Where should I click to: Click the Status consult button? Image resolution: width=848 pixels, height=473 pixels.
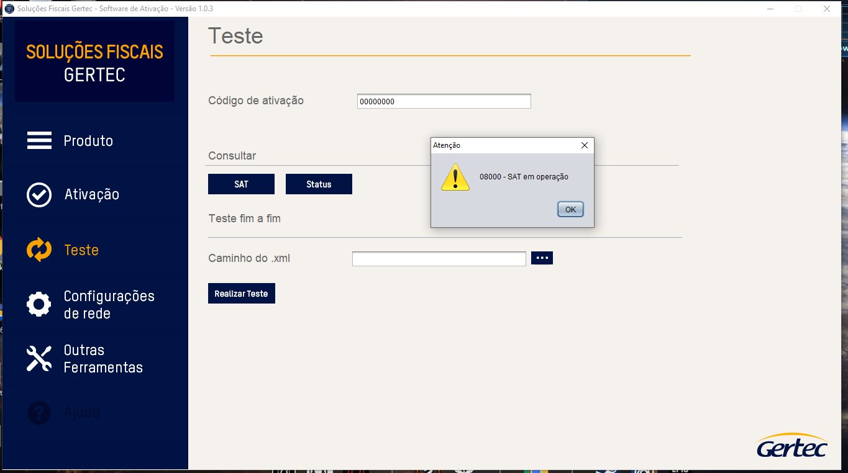pyautogui.click(x=319, y=184)
